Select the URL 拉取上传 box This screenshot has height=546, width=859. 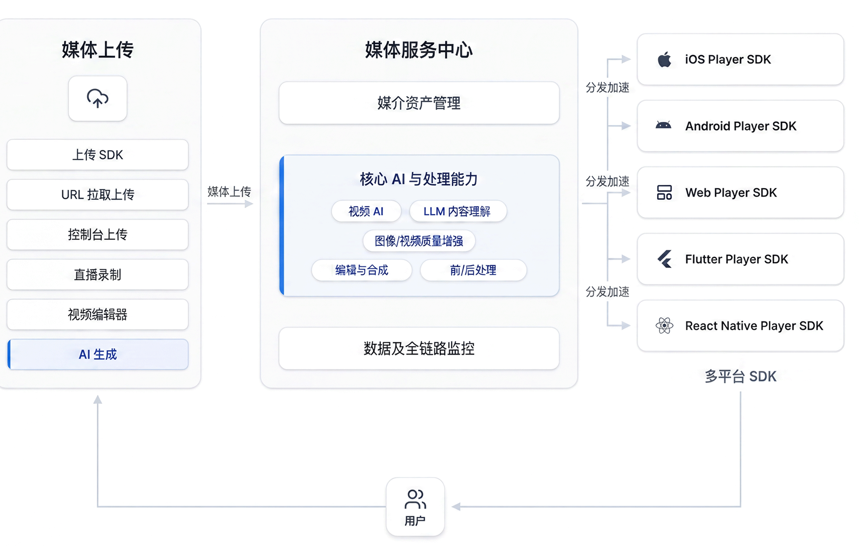[x=98, y=194]
